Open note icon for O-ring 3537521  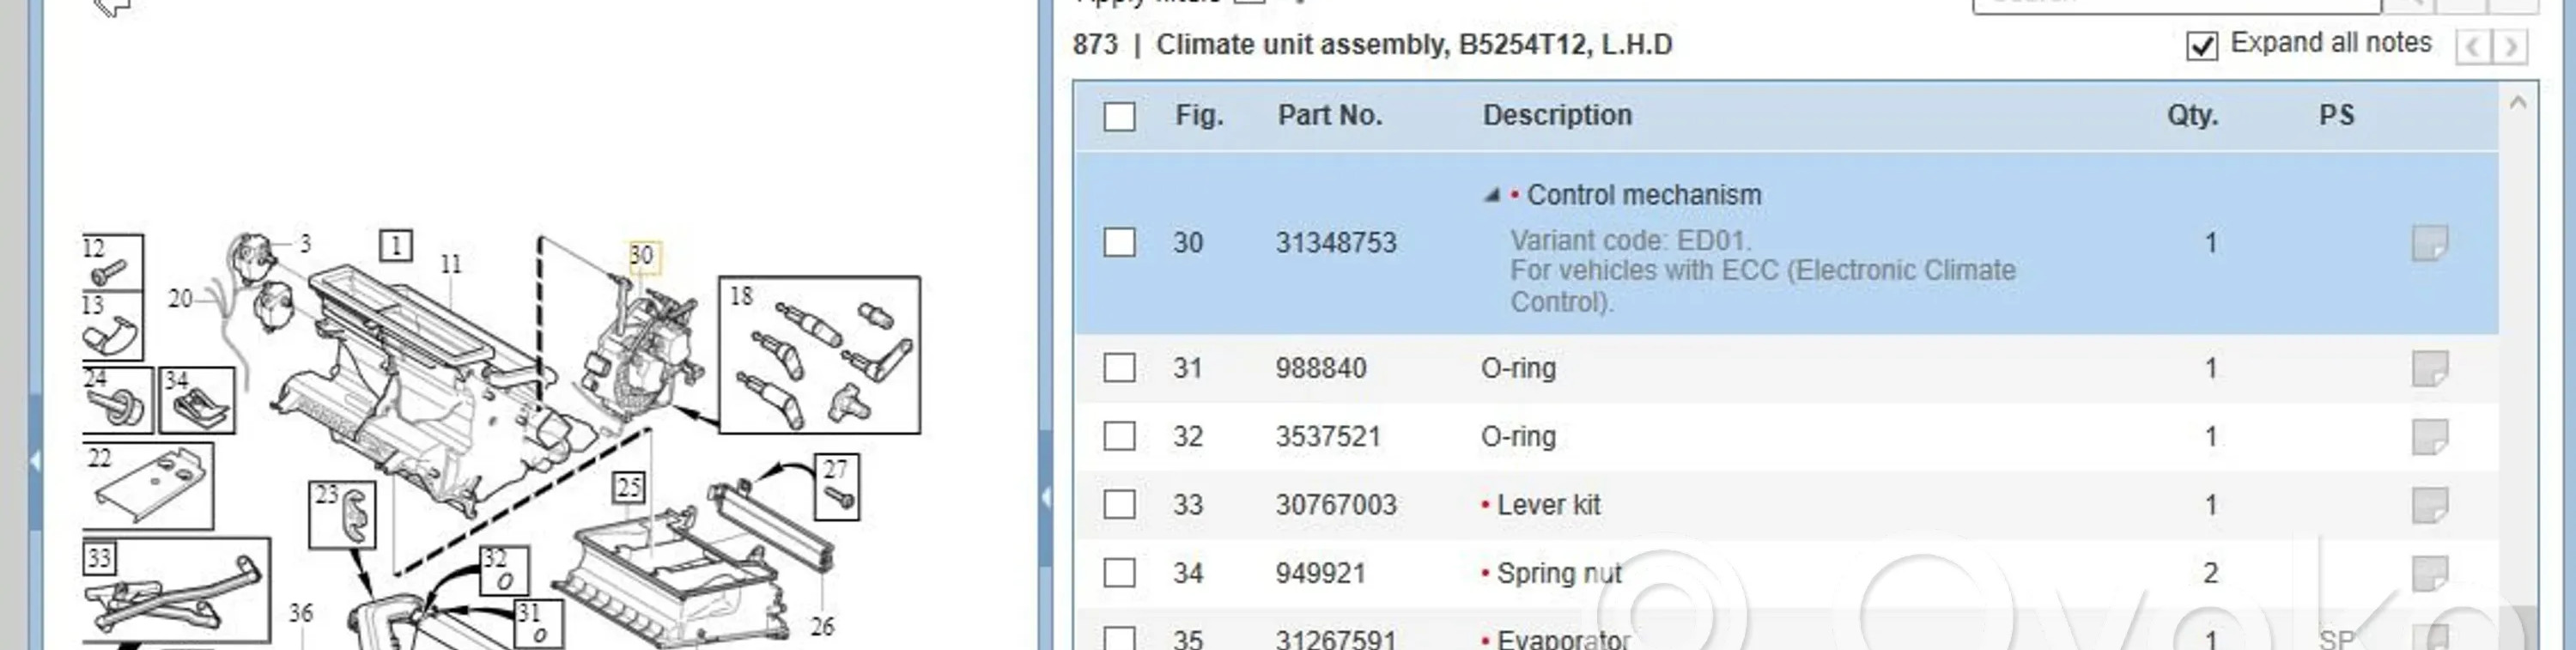pos(2429,437)
